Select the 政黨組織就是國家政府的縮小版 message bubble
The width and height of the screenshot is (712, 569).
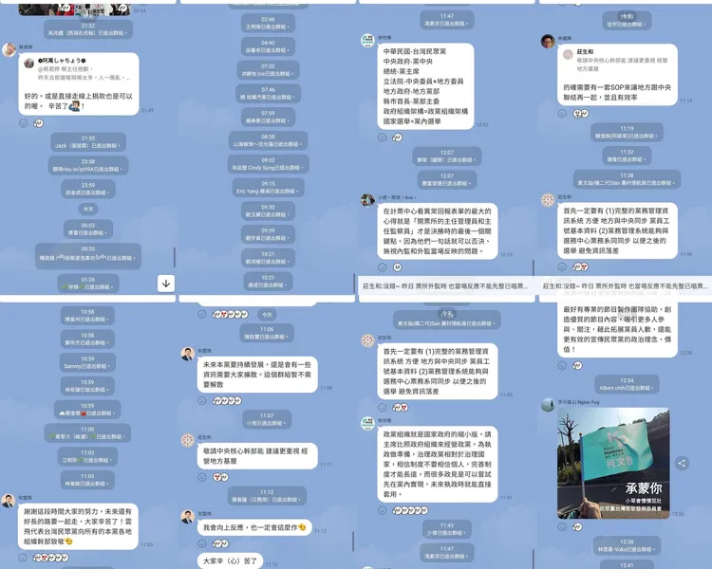[438, 464]
